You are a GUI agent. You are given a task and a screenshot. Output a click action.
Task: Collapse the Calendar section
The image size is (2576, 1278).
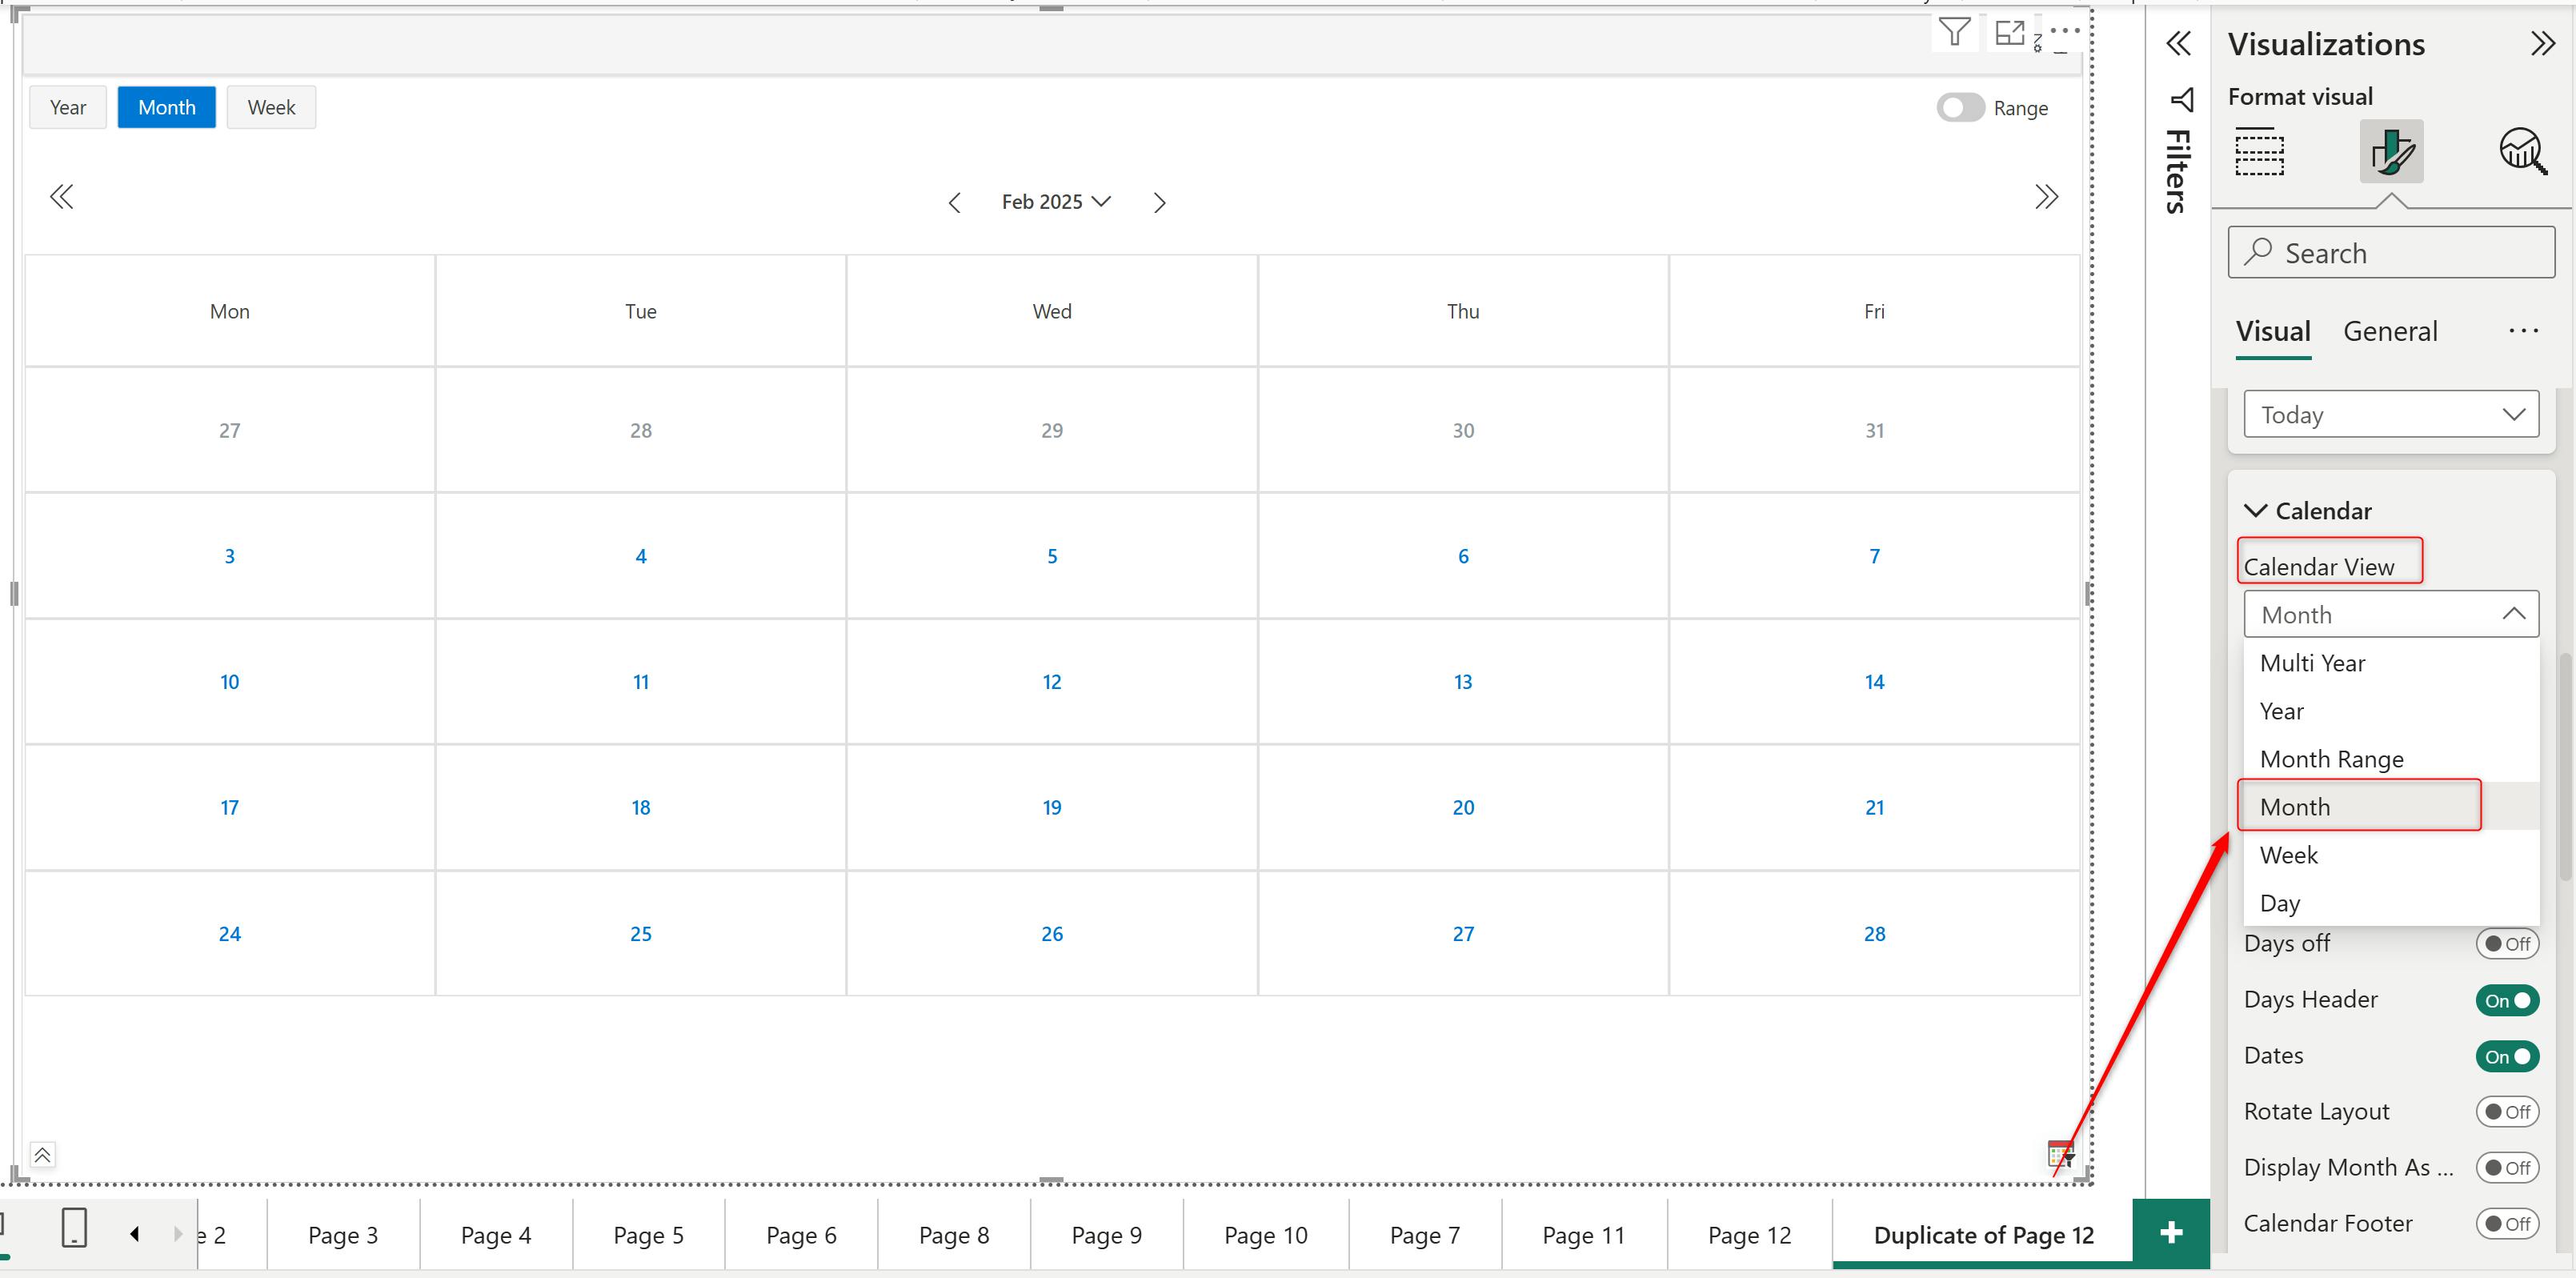[2256, 511]
